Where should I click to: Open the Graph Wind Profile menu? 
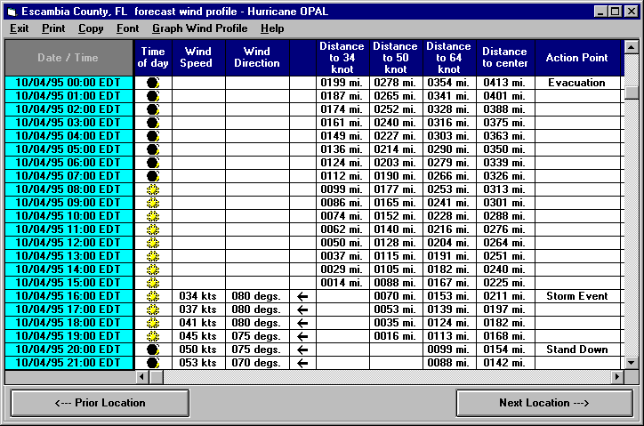click(x=199, y=28)
